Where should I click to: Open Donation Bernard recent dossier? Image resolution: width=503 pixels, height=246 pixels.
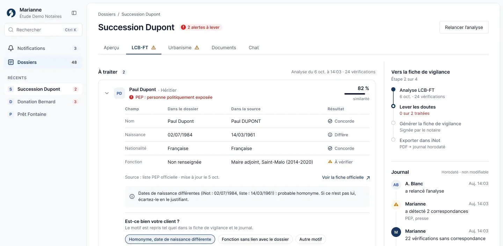click(x=44, y=102)
